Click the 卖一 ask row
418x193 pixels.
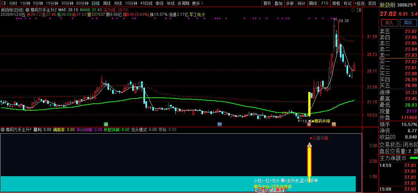pyautogui.click(x=398, y=55)
